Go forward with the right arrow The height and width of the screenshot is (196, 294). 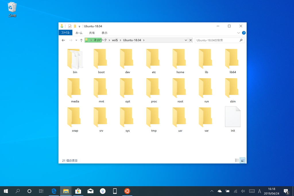pyautogui.click(x=71, y=40)
